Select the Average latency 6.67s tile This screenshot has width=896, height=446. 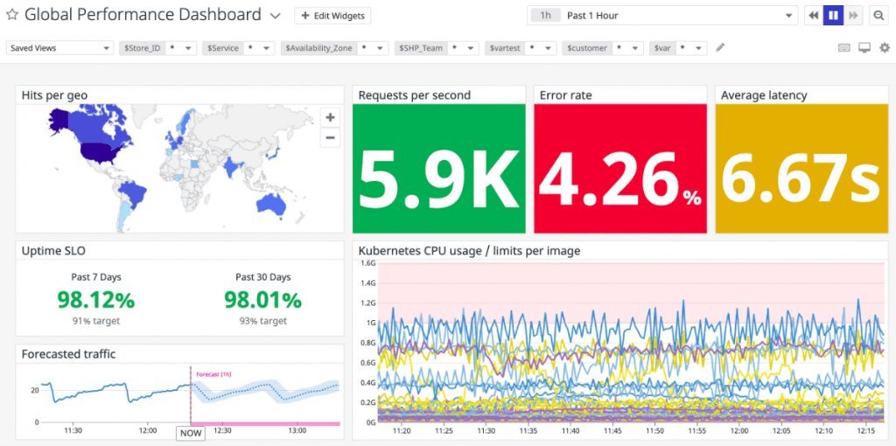pyautogui.click(x=801, y=169)
